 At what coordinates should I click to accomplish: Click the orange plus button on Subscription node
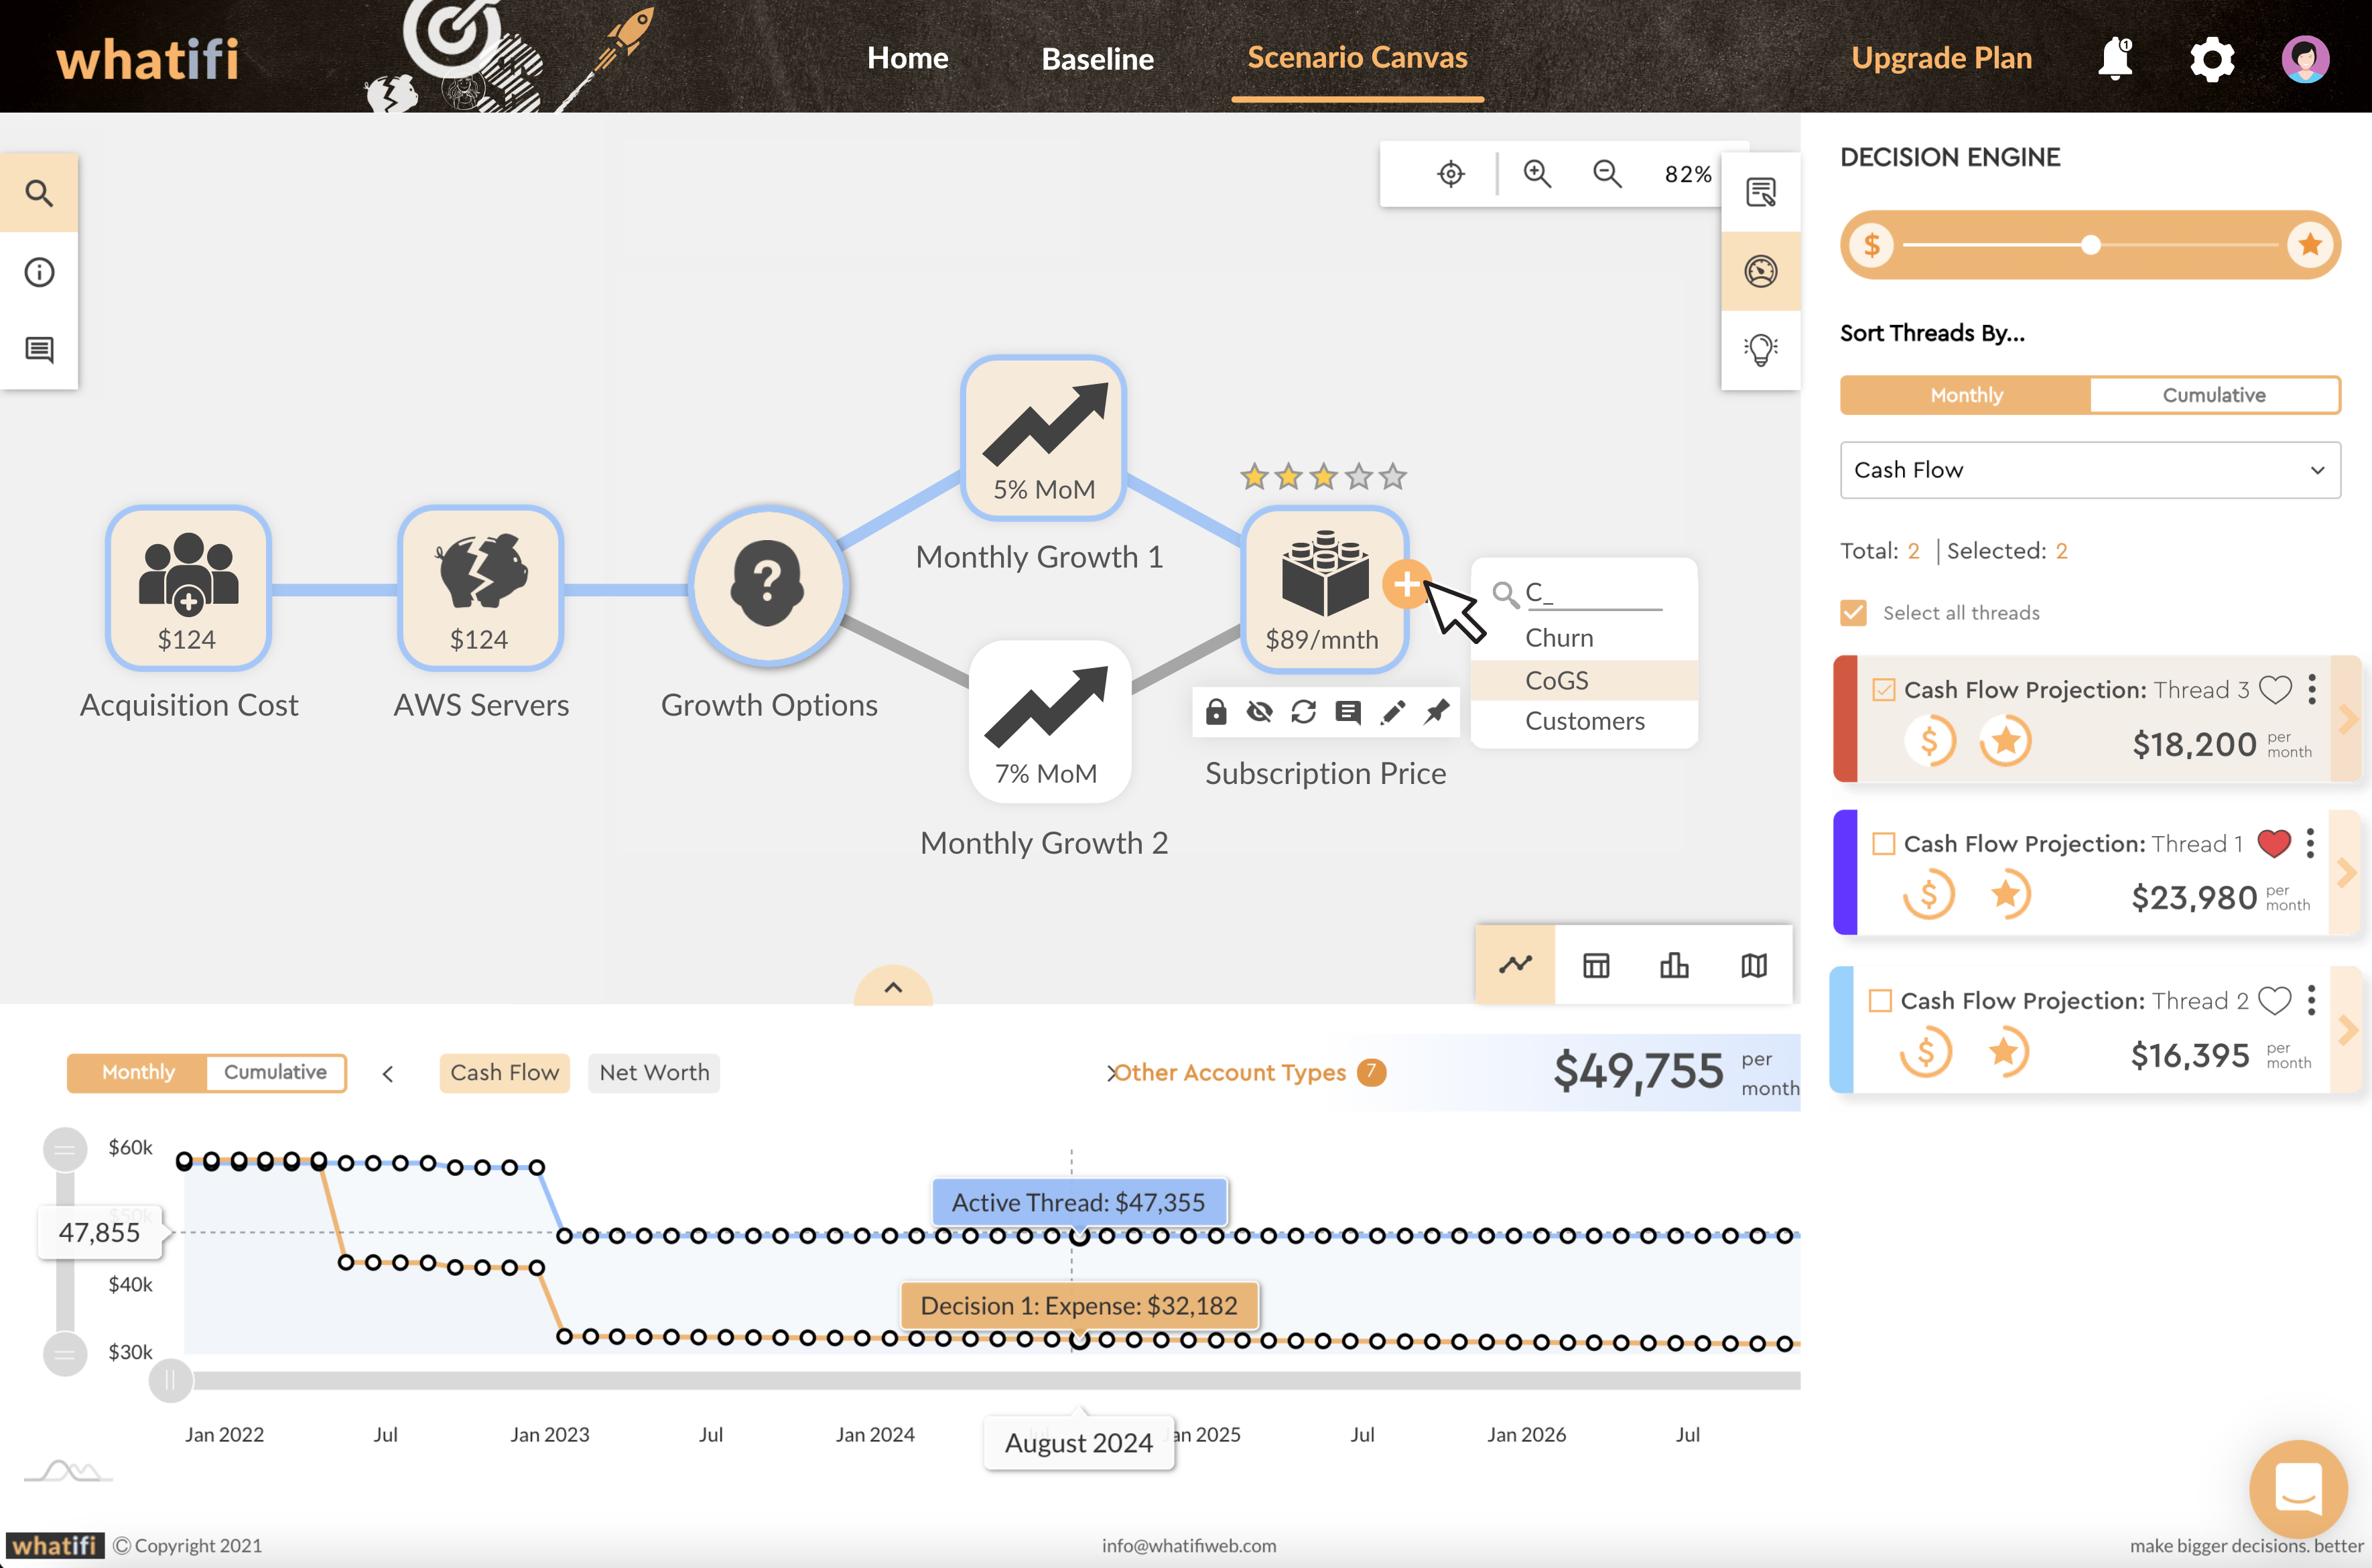pos(1405,584)
